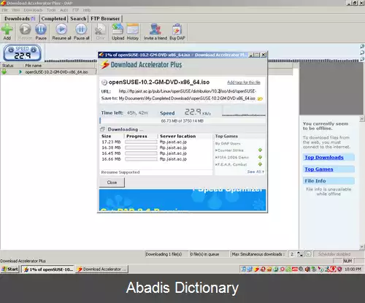Click the left knob on the speed gauge
Image resolution: width=365 pixels, height=303 pixels.
point(11,50)
